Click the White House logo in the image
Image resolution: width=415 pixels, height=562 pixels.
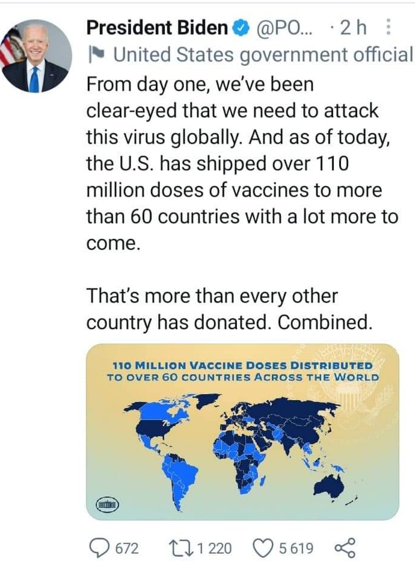point(108,503)
